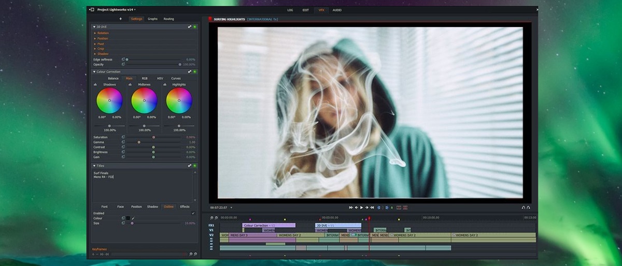Screen dimensions: 622x266
Task: Switch to the AUDIO workspace tab
Action: pyautogui.click(x=337, y=10)
